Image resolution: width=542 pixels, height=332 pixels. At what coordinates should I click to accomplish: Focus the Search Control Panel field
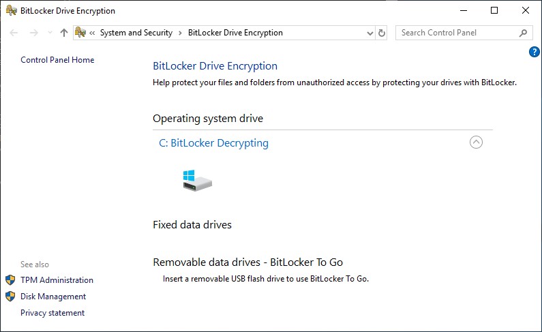pos(457,33)
